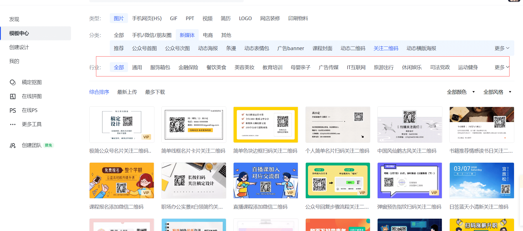Filter industry by 母婴亲子

click(x=300, y=67)
